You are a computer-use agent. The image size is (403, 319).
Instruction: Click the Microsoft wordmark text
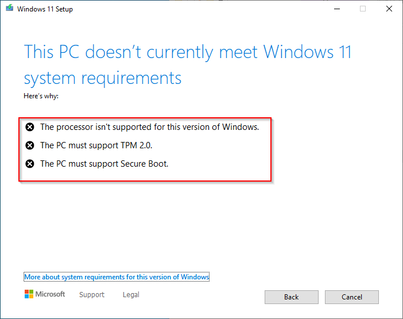(50, 294)
